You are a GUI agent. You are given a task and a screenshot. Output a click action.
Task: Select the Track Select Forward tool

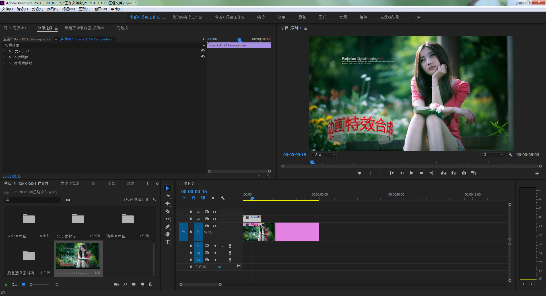click(x=168, y=196)
